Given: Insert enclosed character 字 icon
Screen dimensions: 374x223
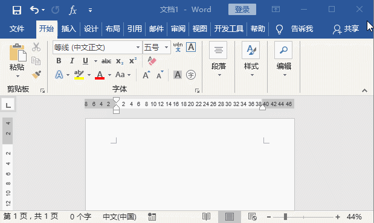Looking at the screenshot, I should (x=191, y=75).
